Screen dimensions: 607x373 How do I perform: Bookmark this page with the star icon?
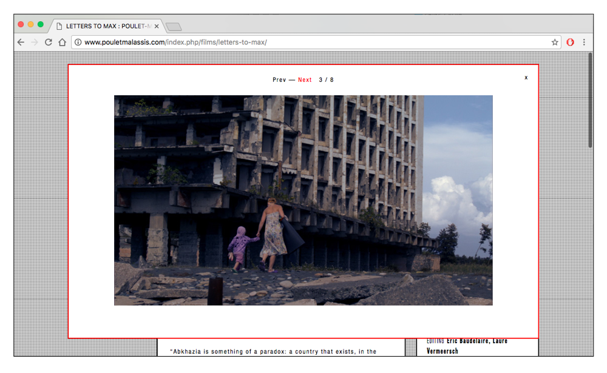click(x=555, y=42)
